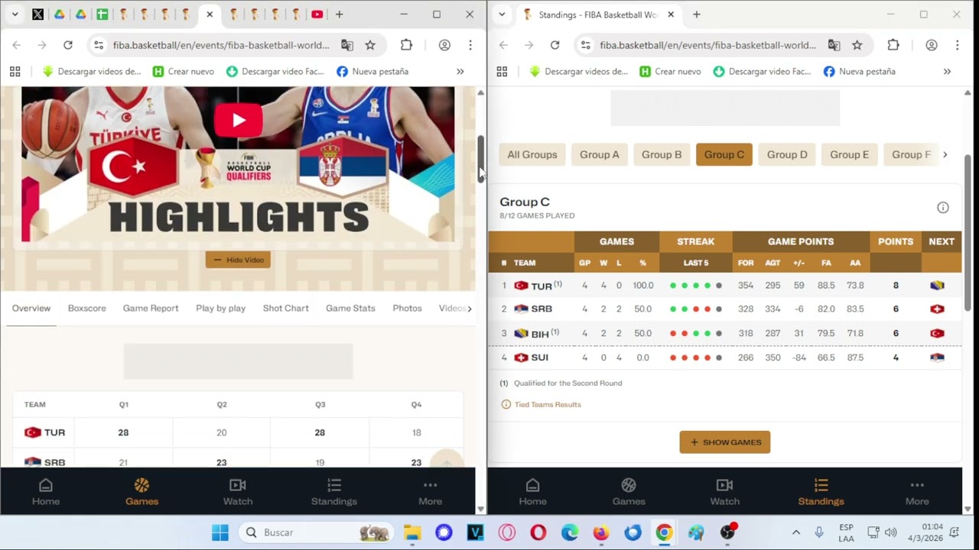This screenshot has height=550, width=979.
Task: Open Watch in right window bottom nav
Action: (725, 492)
